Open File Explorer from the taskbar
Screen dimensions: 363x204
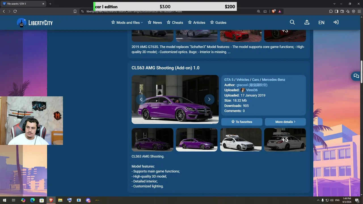click(x=60, y=200)
